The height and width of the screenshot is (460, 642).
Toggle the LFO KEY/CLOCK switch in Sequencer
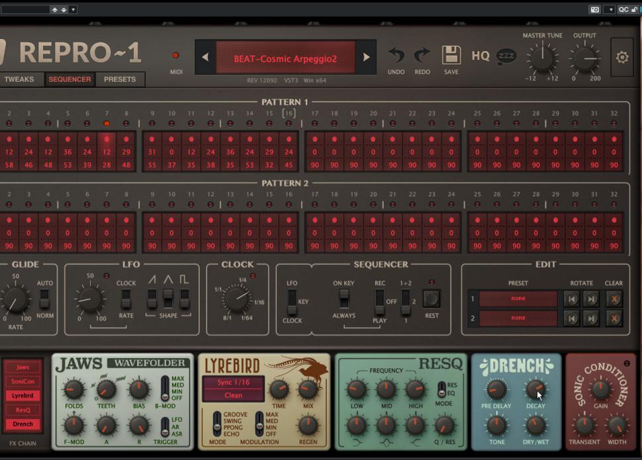(292, 302)
